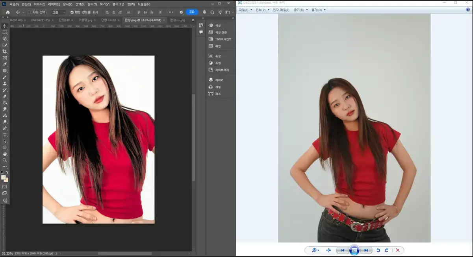This screenshot has height=257, width=473.
Task: Select the Eyedropper tool
Action: tap(5, 64)
